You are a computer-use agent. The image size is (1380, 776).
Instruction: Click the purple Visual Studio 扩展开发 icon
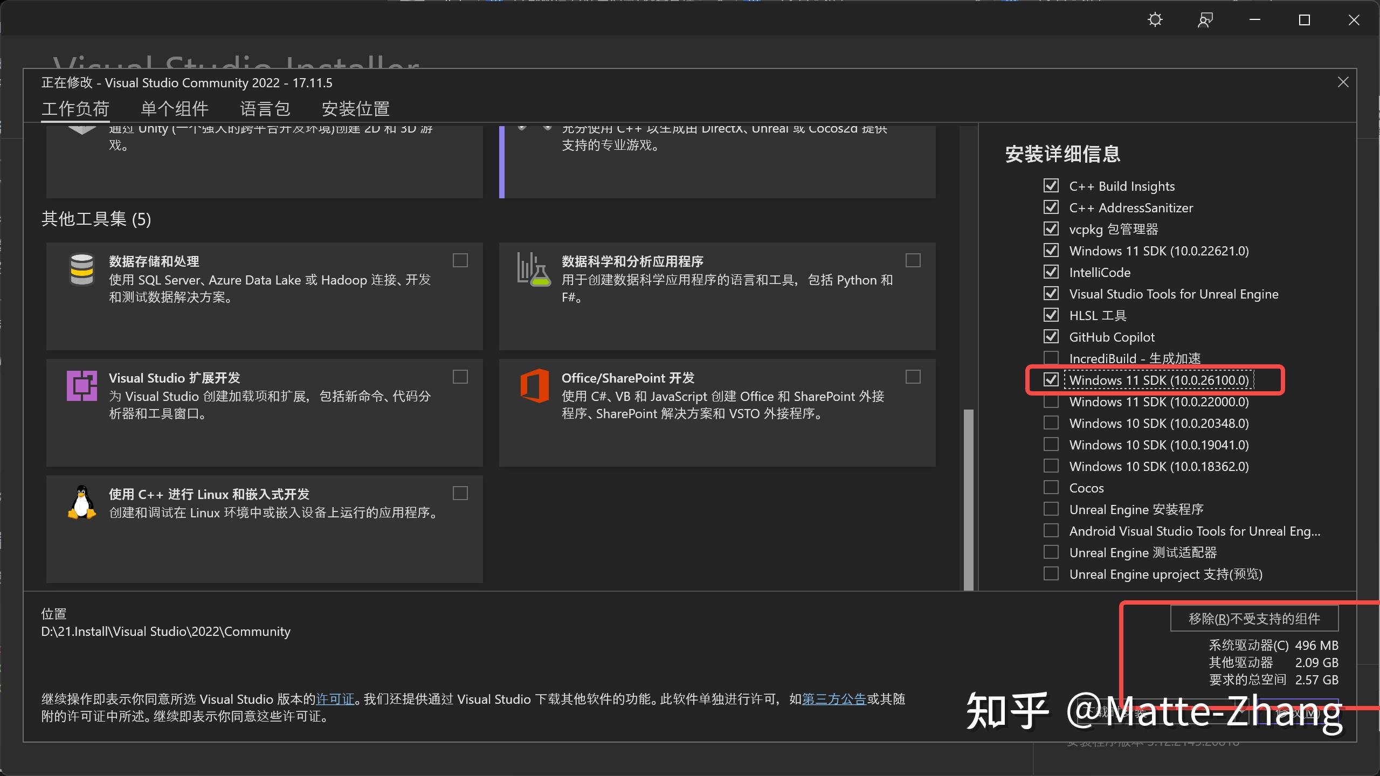pyautogui.click(x=81, y=386)
